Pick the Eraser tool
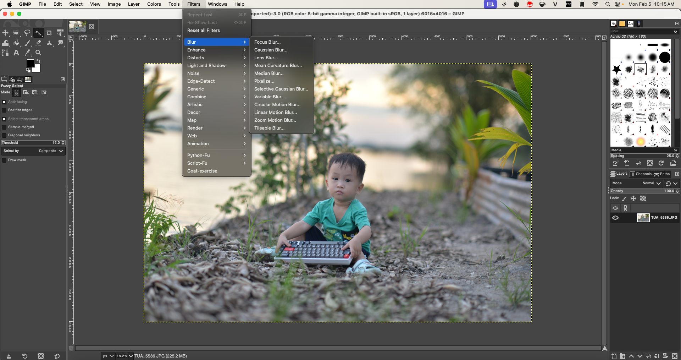The height and width of the screenshot is (360, 681). point(38,43)
